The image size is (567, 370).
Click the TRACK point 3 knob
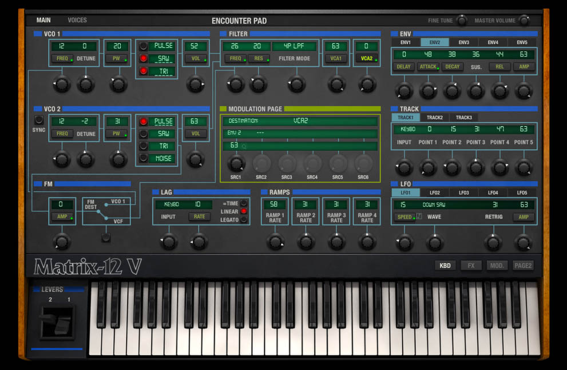475,167
